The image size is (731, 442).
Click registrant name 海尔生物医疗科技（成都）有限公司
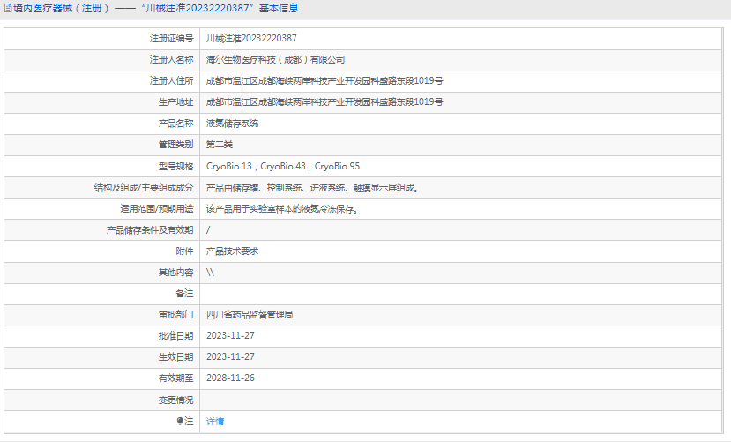point(275,60)
